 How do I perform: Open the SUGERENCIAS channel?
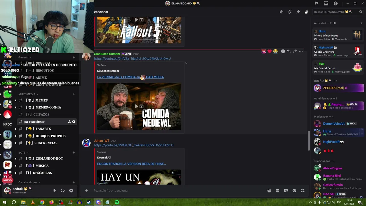[47, 143]
